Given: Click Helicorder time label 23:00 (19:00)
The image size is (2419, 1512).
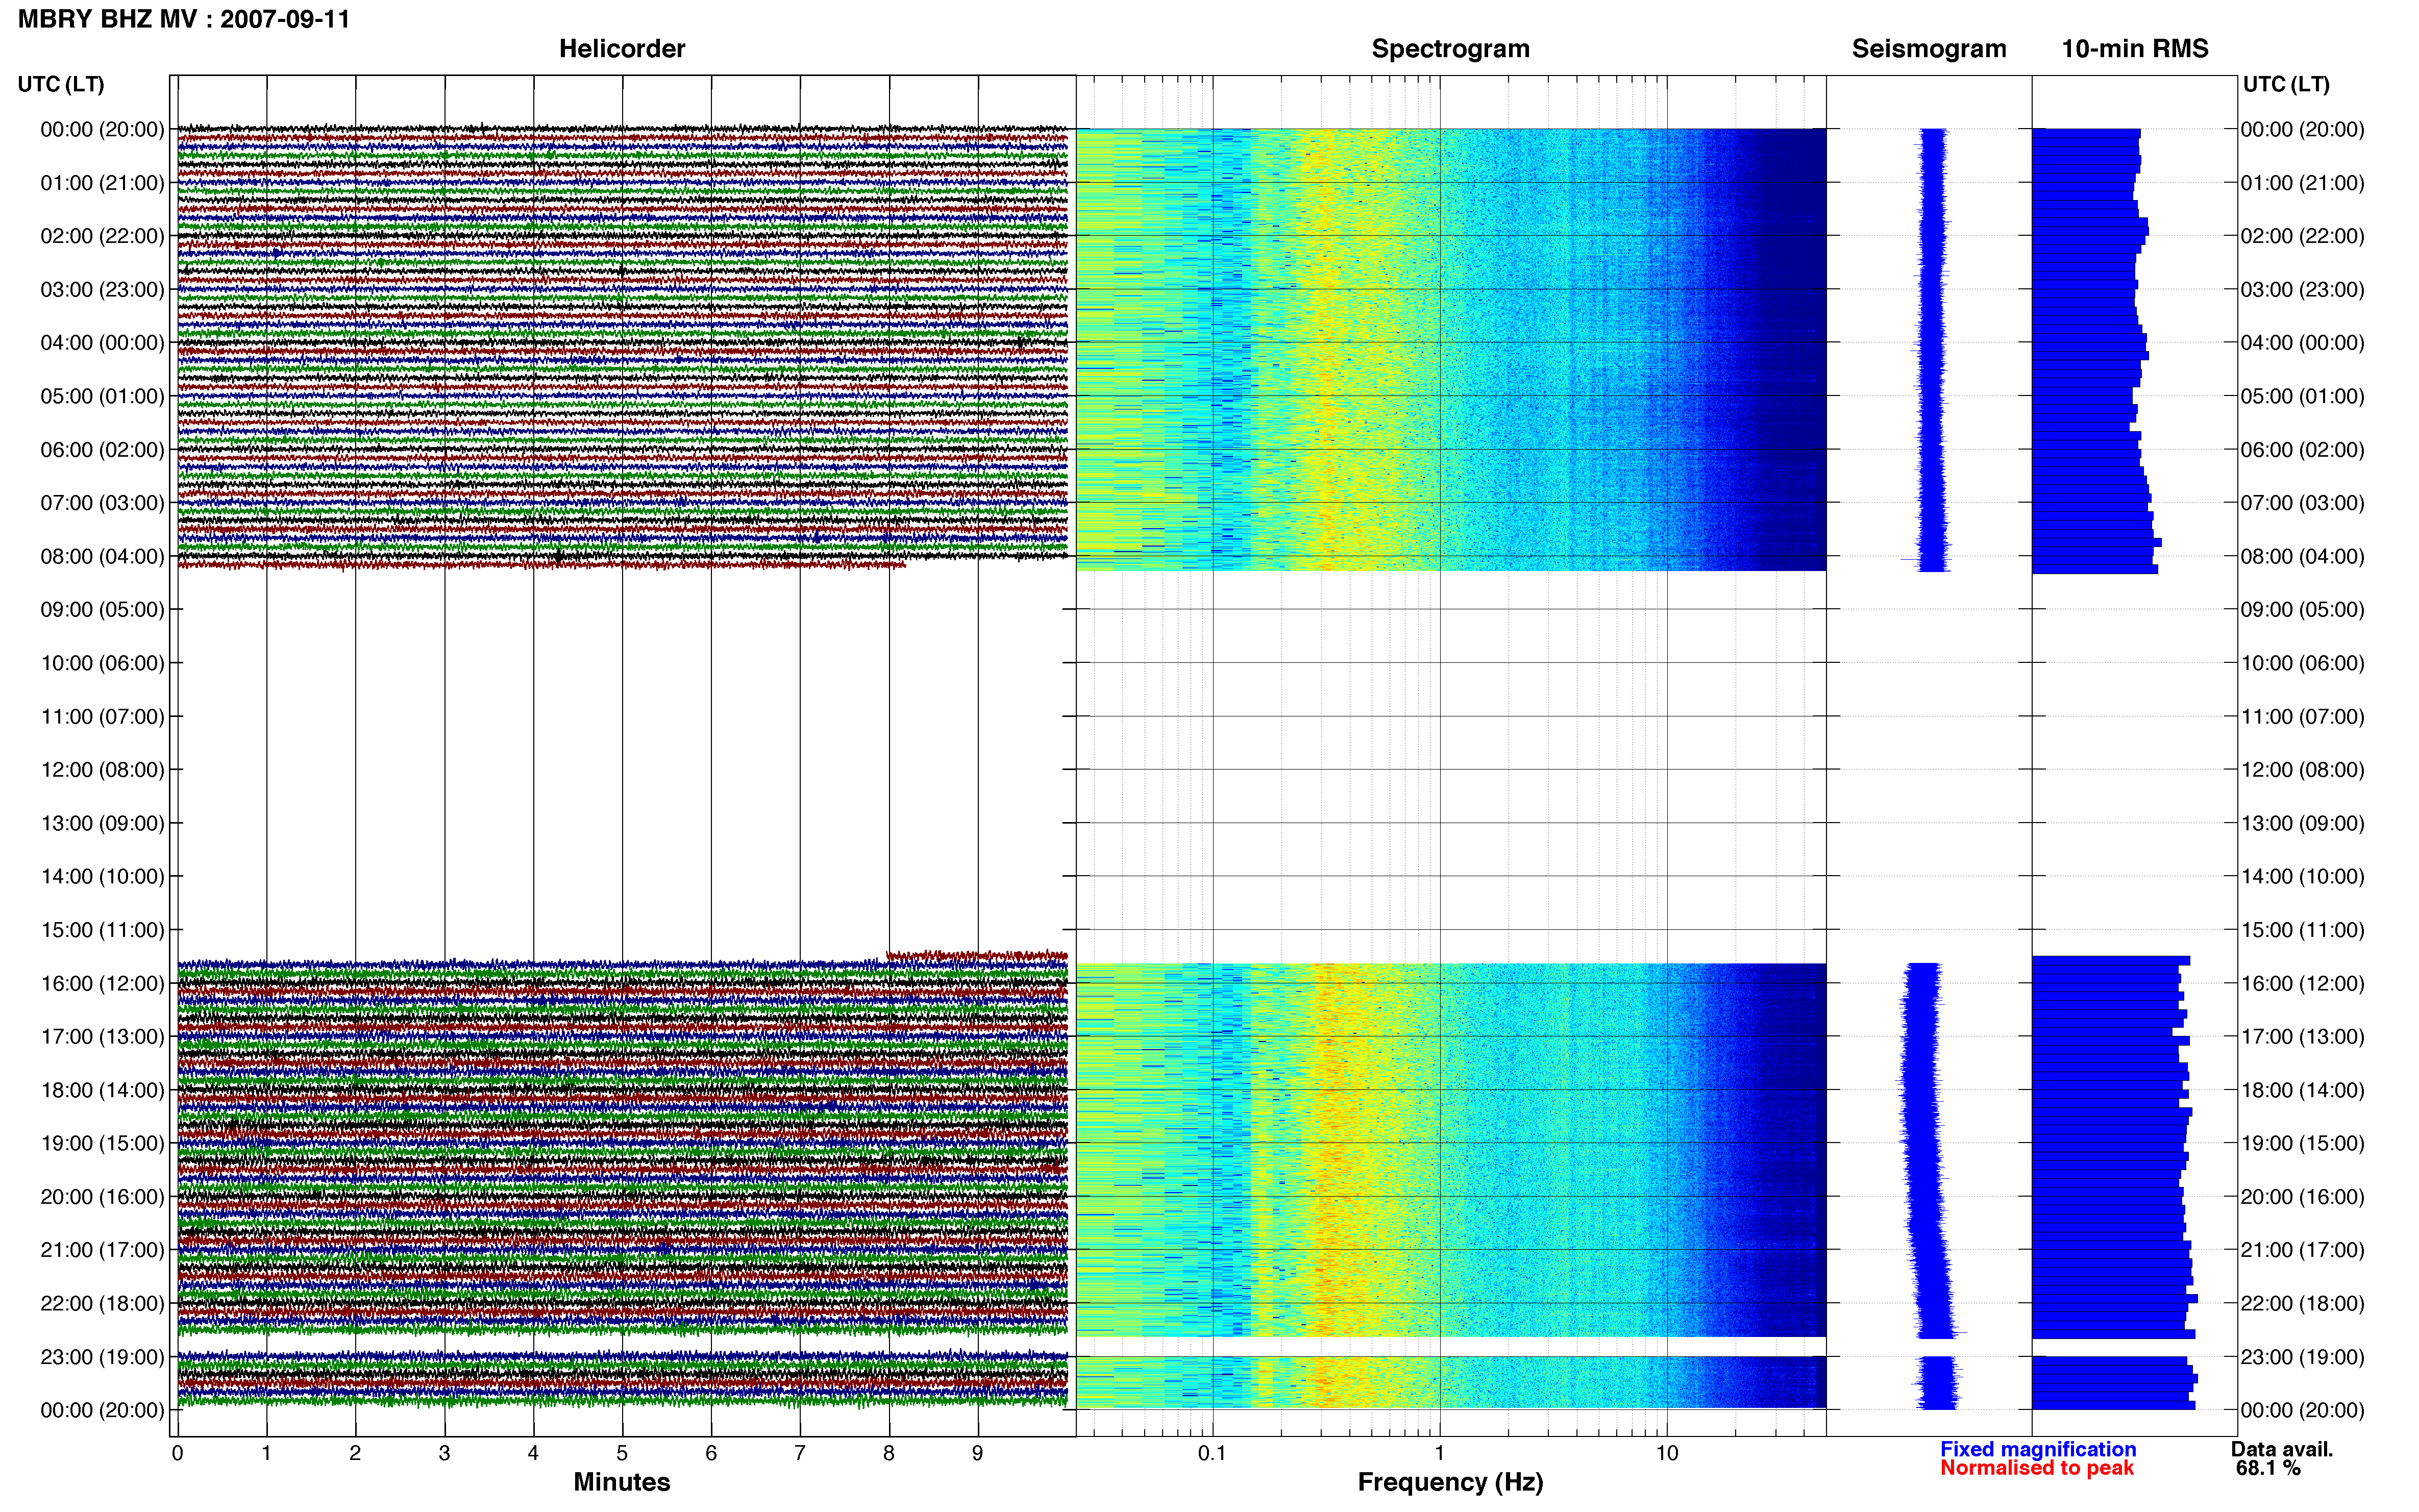Looking at the screenshot, I should coord(102,1357).
